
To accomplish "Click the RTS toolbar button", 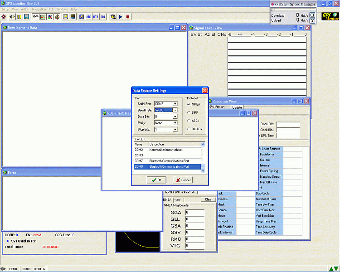I will click(96, 17).
